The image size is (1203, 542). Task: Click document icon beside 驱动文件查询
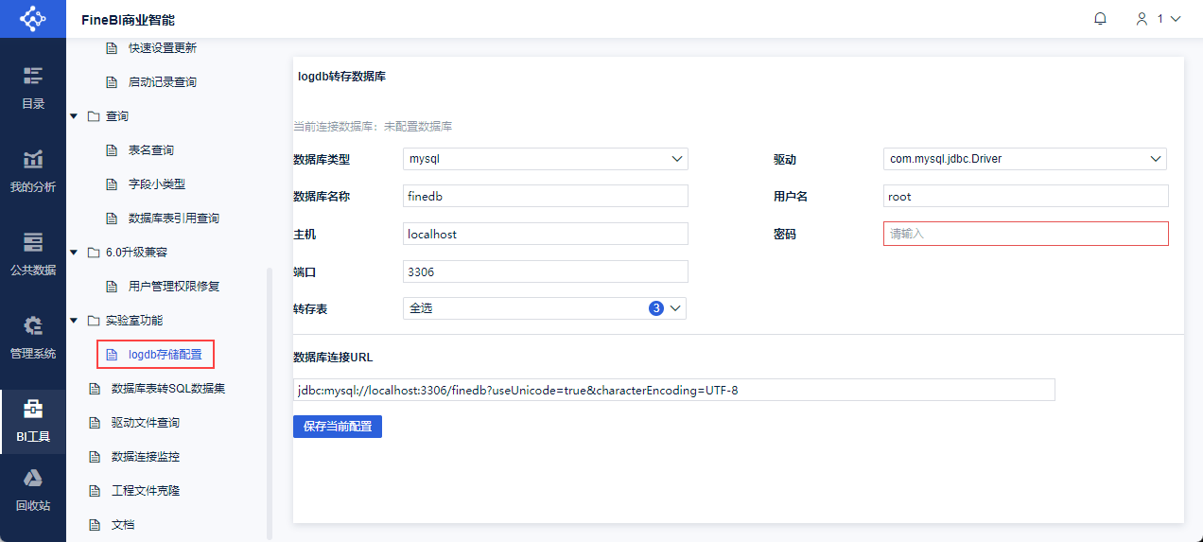(x=93, y=423)
